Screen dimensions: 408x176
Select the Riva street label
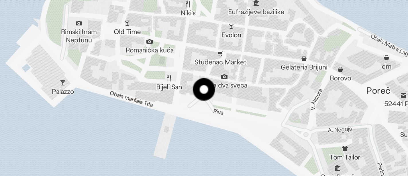218,112
